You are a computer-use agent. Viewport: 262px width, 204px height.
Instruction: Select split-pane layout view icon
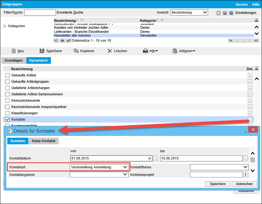[225, 13]
